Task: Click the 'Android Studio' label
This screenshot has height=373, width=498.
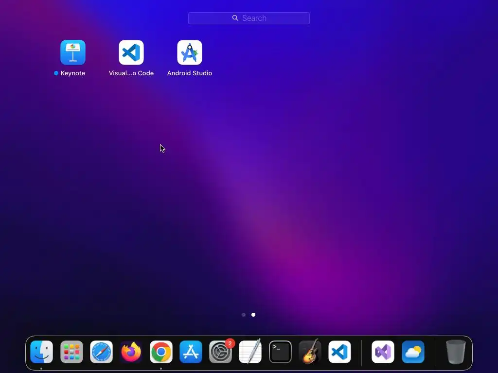Action: click(x=190, y=73)
